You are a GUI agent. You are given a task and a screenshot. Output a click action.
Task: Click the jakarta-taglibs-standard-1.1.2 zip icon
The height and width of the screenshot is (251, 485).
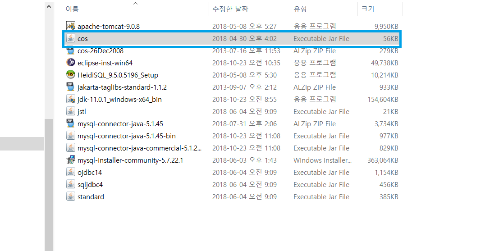(x=70, y=87)
